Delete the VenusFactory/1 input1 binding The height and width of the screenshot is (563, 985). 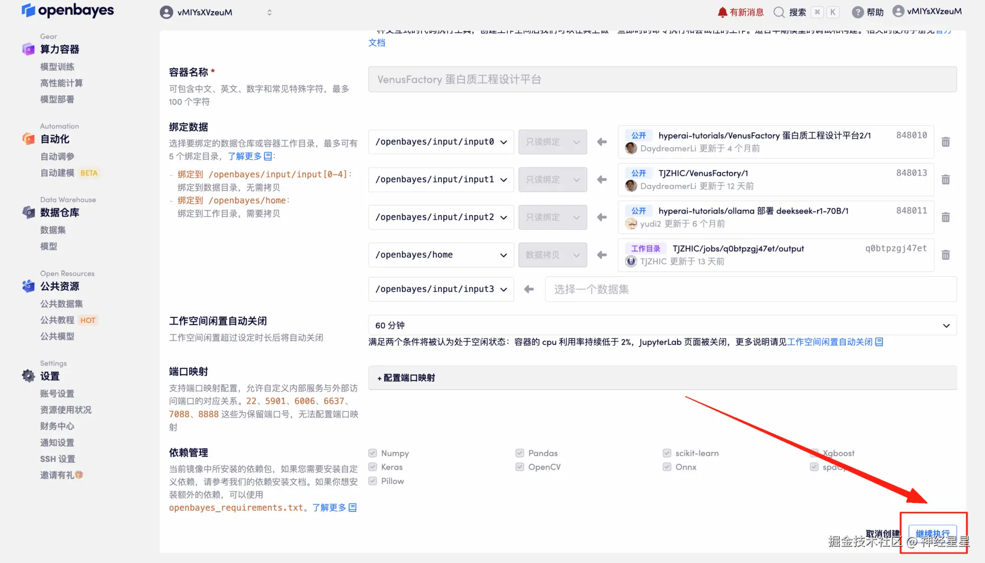click(x=946, y=179)
